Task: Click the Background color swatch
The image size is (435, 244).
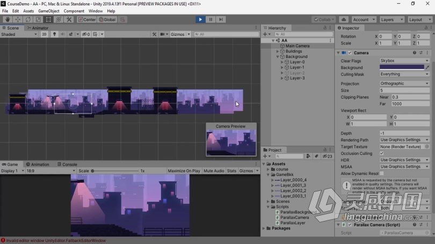Action: pyautogui.click(x=402, y=67)
